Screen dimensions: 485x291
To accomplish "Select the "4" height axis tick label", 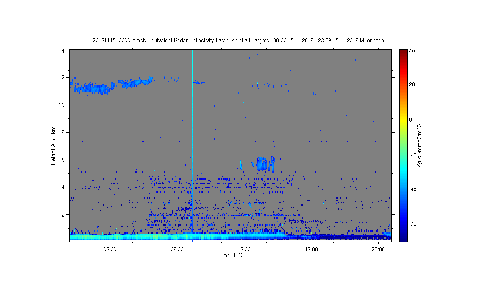I will point(63,187).
